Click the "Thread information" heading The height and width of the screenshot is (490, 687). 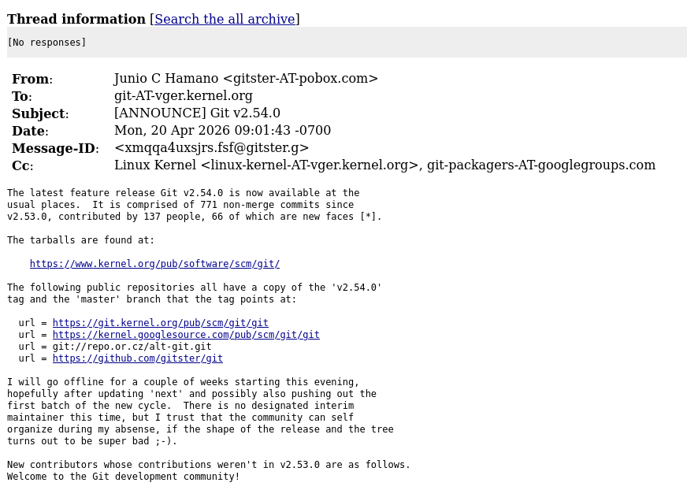tap(76, 19)
